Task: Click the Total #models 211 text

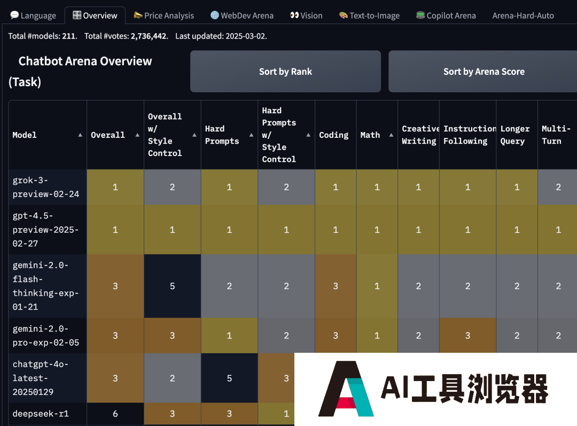Action: click(x=43, y=36)
